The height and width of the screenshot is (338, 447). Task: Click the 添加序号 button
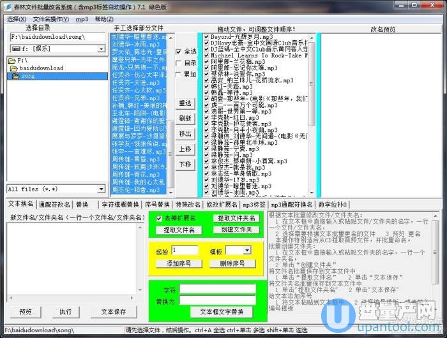179,263
